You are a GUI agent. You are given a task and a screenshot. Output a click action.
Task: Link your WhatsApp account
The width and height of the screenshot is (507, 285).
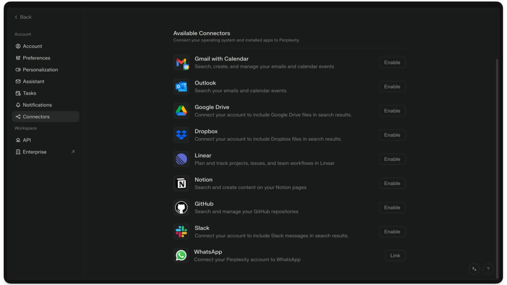pyautogui.click(x=395, y=256)
